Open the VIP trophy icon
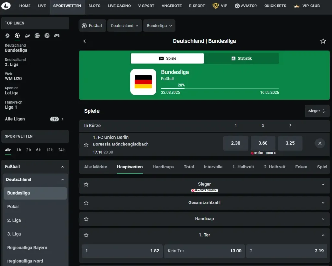332x266 pixels. point(214,6)
